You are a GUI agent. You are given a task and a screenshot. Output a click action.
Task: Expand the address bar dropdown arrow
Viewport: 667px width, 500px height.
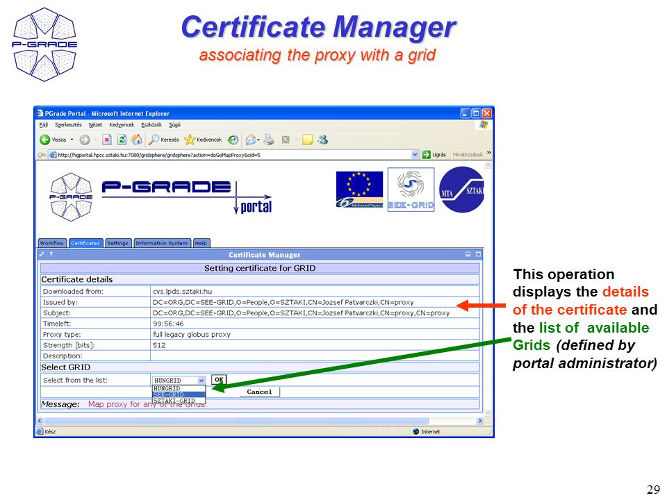pyautogui.click(x=415, y=155)
